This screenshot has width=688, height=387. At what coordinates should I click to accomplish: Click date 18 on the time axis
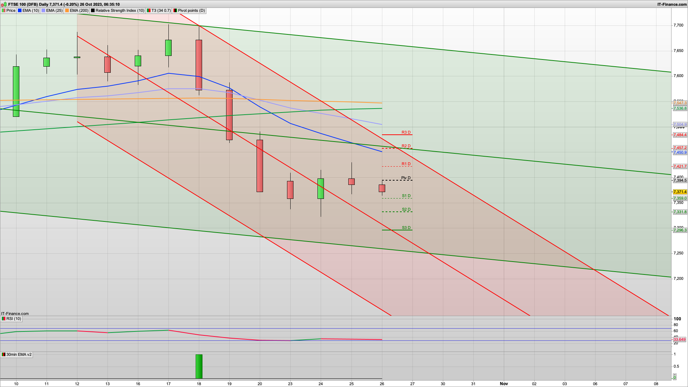point(199,383)
